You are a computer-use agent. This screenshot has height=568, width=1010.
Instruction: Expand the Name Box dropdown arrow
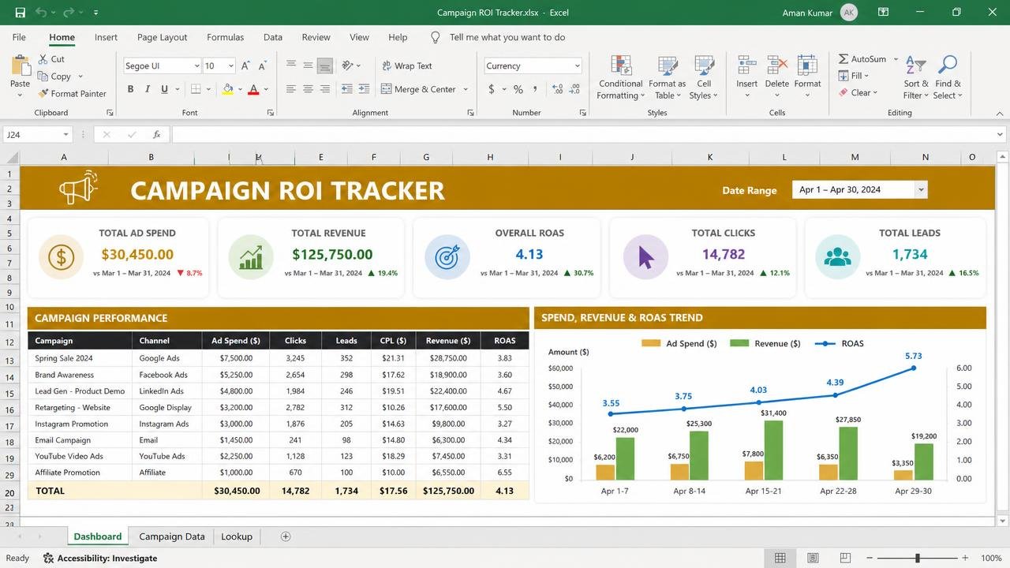coord(65,135)
